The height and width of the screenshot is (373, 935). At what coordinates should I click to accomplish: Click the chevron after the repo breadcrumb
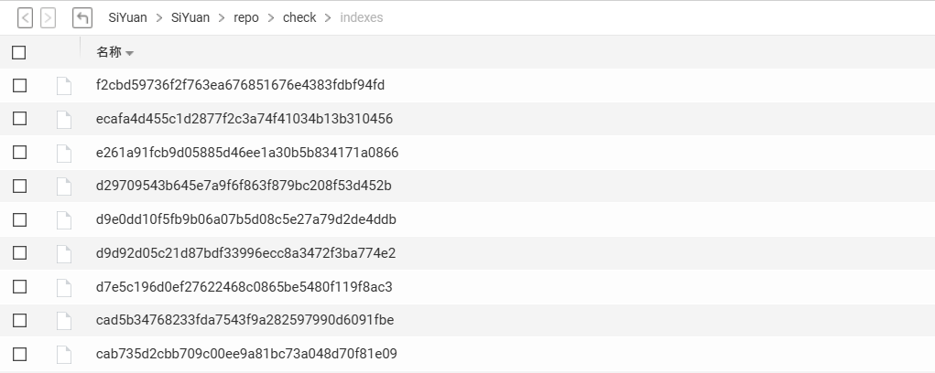click(271, 17)
